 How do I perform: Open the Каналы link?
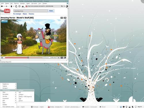(31, 14)
